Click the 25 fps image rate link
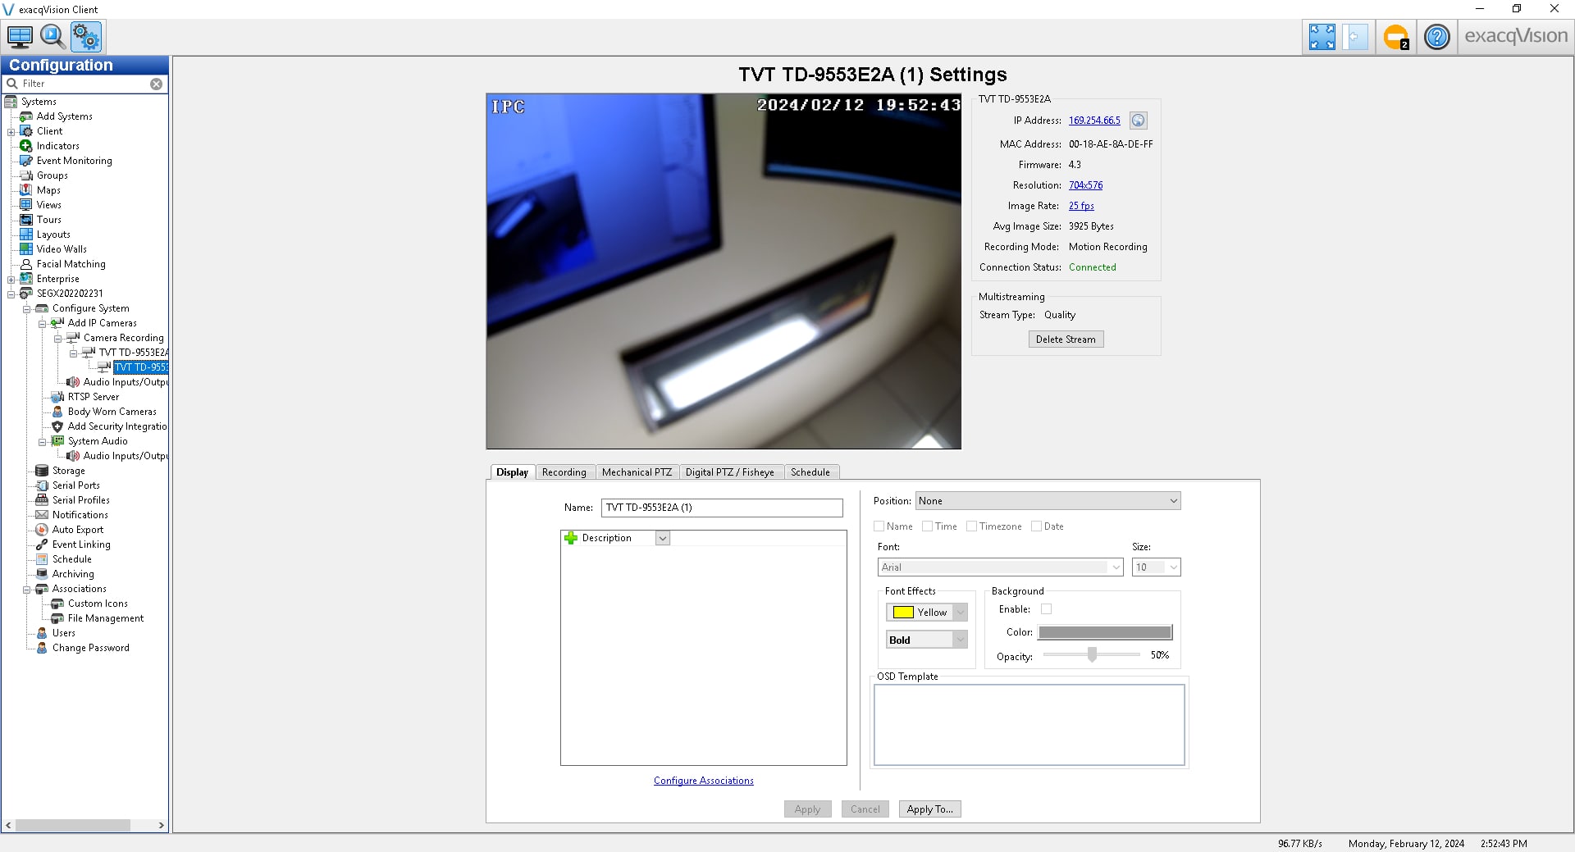 [x=1081, y=206]
